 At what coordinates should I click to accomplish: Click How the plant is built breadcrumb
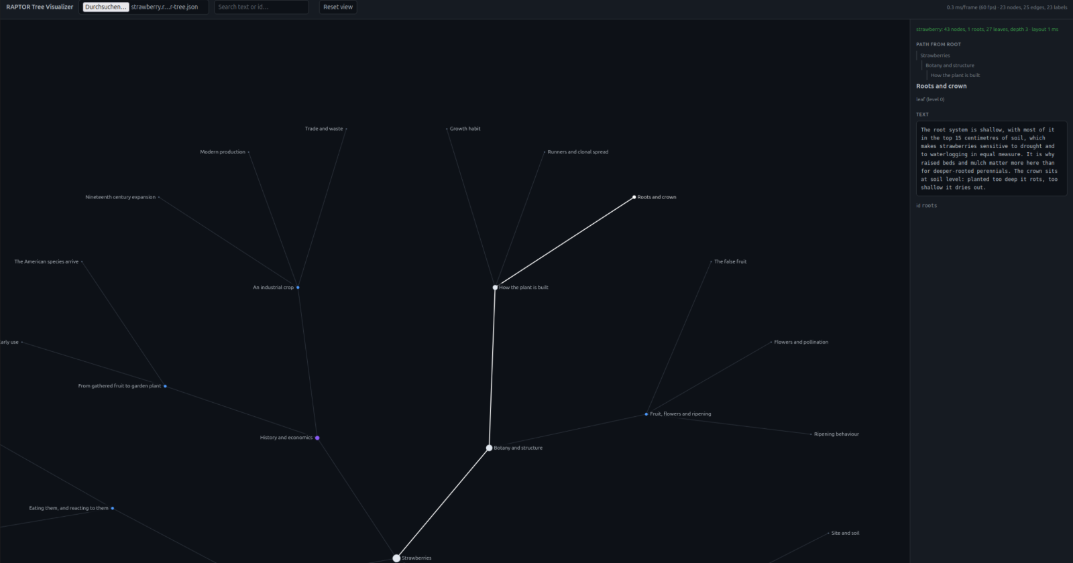(x=955, y=75)
